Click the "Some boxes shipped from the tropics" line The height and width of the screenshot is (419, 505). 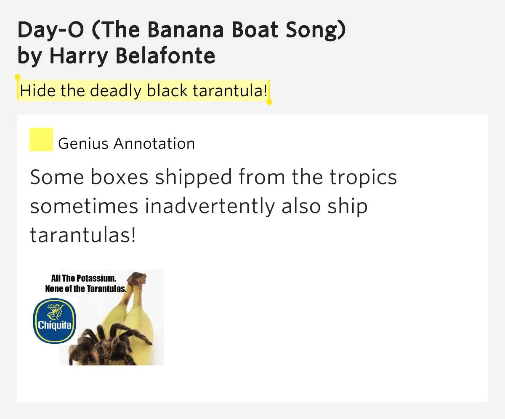213,177
